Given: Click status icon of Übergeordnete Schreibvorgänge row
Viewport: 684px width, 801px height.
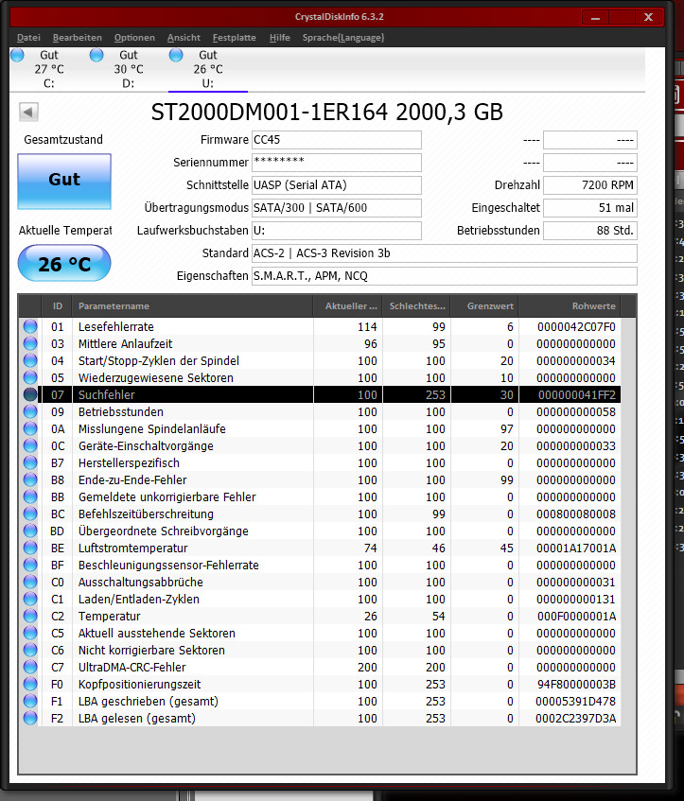Looking at the screenshot, I should (x=30, y=531).
